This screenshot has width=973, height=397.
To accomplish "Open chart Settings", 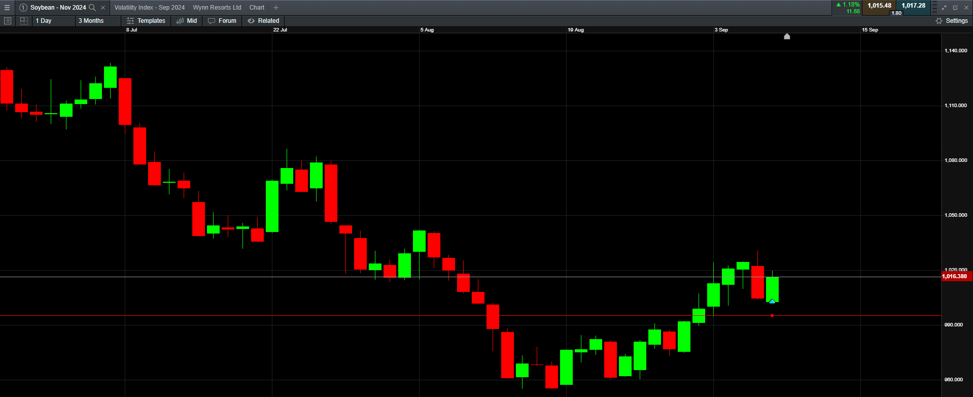I will click(x=952, y=21).
